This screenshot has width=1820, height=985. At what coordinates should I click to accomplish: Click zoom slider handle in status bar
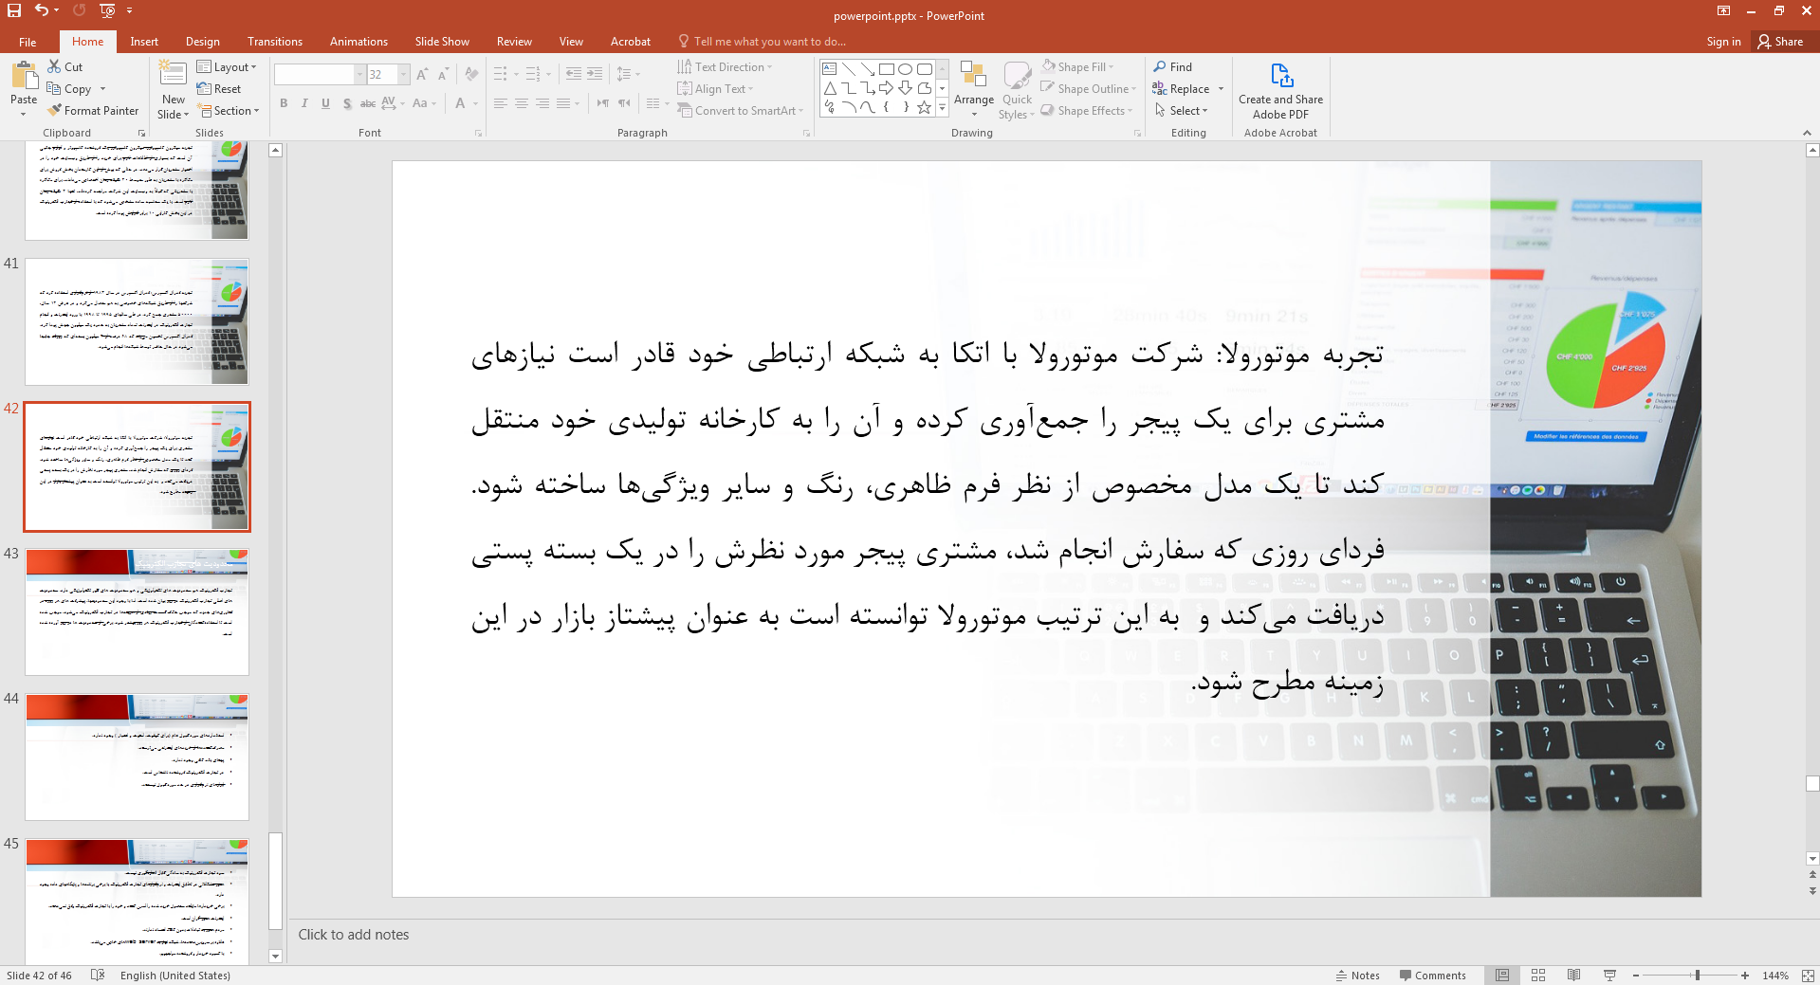1697,975
